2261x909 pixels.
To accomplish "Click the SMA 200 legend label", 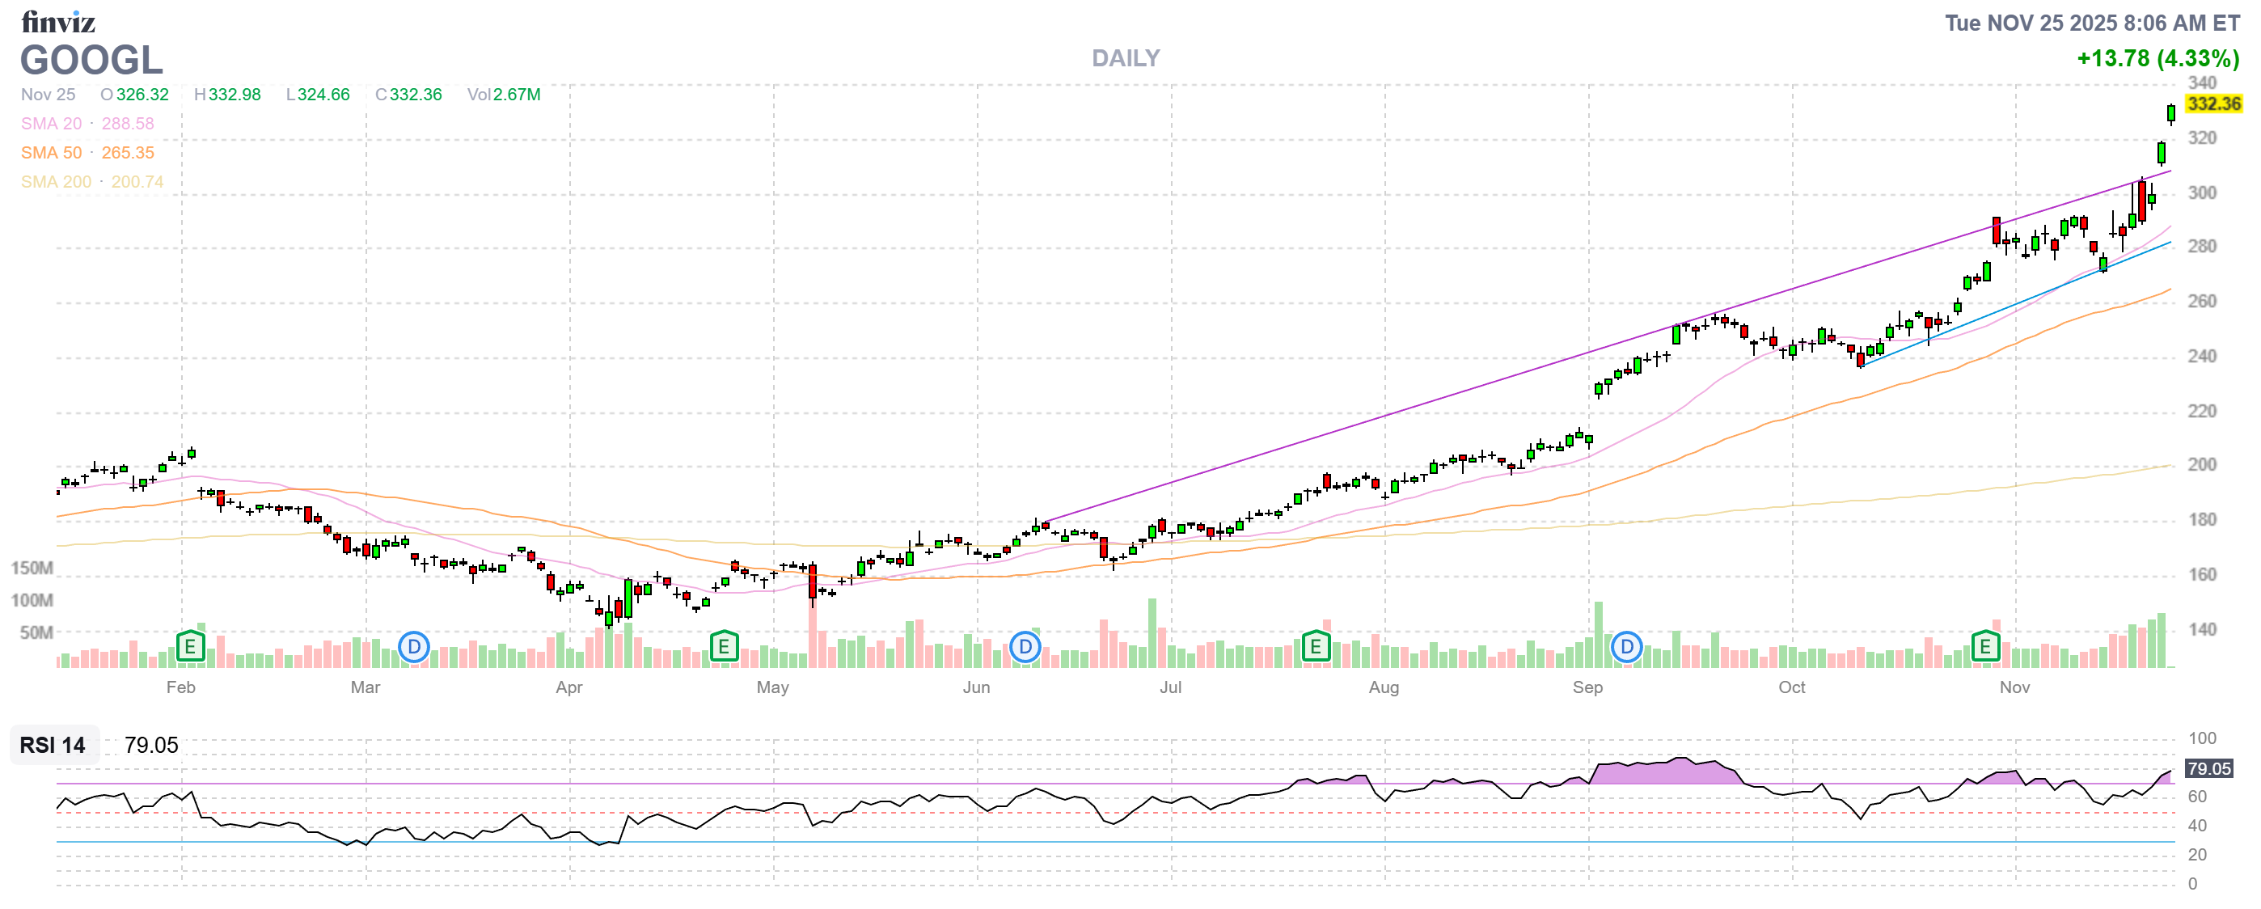I will click(55, 182).
